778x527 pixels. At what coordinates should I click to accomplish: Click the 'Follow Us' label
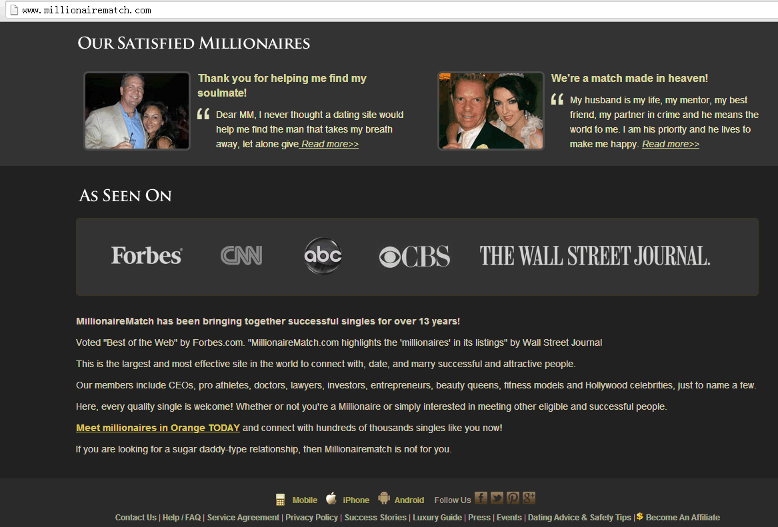[453, 500]
